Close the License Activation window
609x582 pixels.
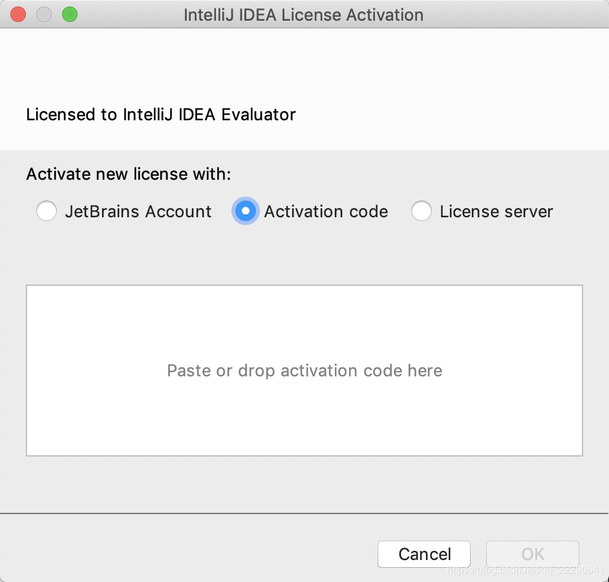coord(18,14)
